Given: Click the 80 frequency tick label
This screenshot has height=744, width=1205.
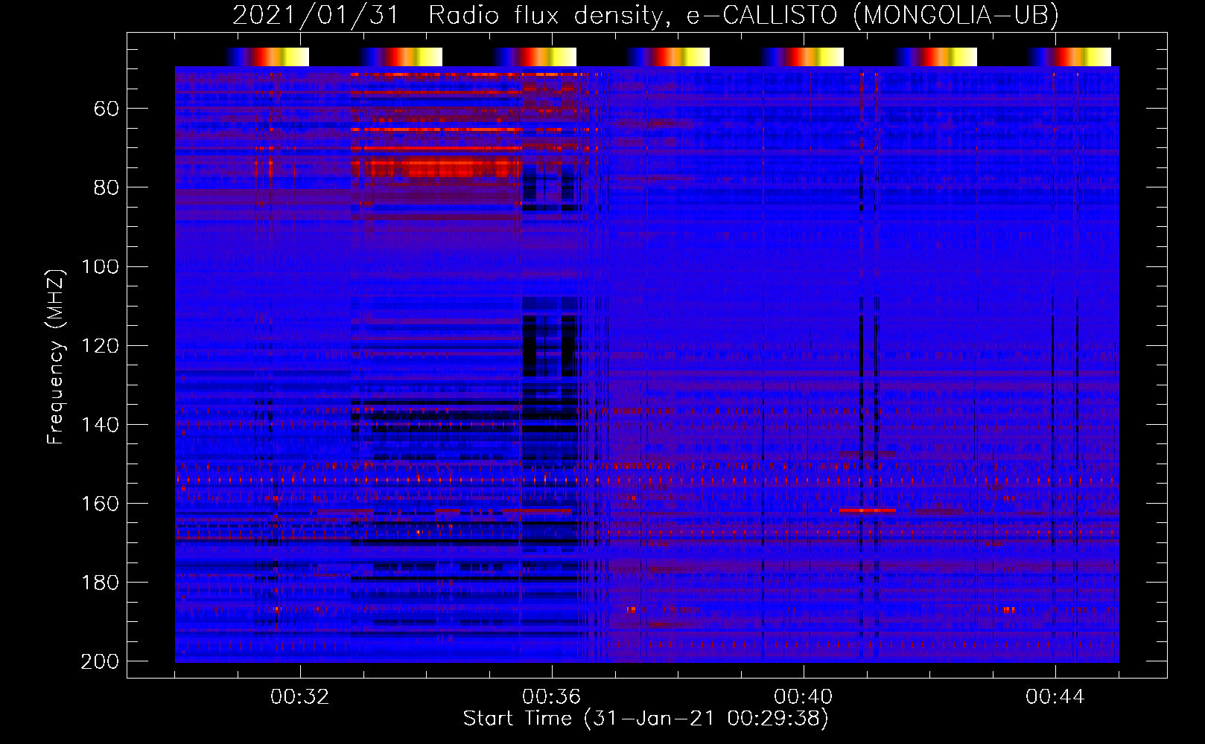Looking at the screenshot, I should pos(106,187).
